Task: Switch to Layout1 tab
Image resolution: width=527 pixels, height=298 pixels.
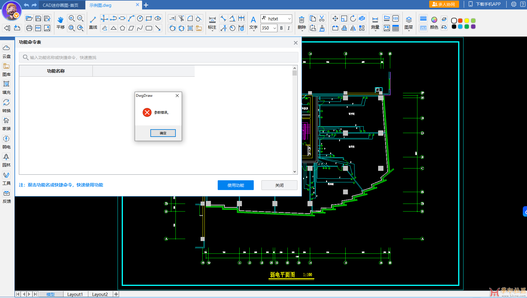Action: click(x=75, y=294)
